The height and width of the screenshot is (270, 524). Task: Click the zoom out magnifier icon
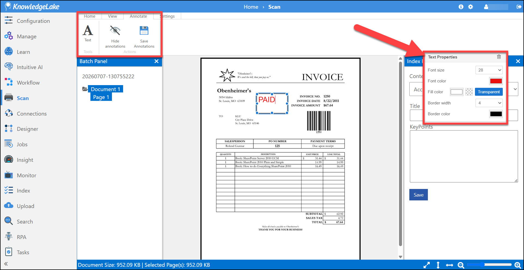coord(461,265)
